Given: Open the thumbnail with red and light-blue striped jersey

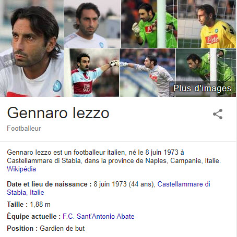Looking at the screenshot, I should (x=92, y=72).
